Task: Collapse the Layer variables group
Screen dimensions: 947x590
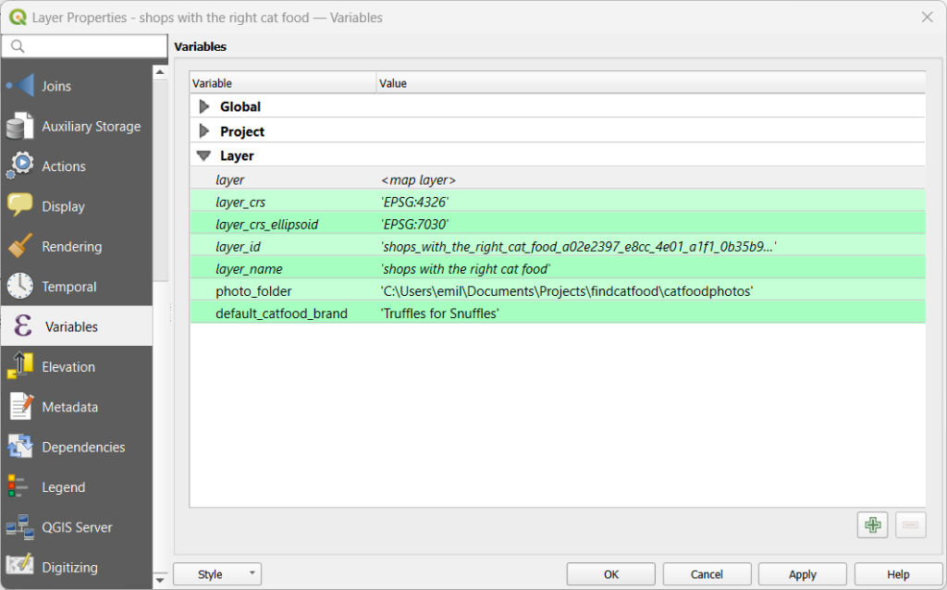Action: 204,156
